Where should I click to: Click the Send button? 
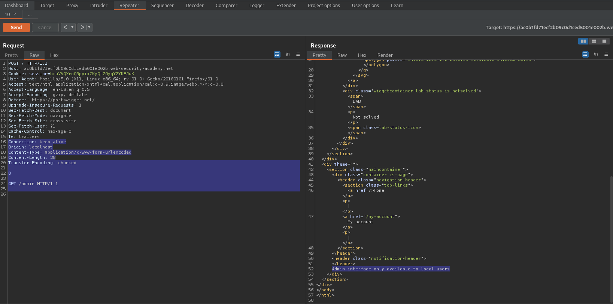tap(16, 27)
